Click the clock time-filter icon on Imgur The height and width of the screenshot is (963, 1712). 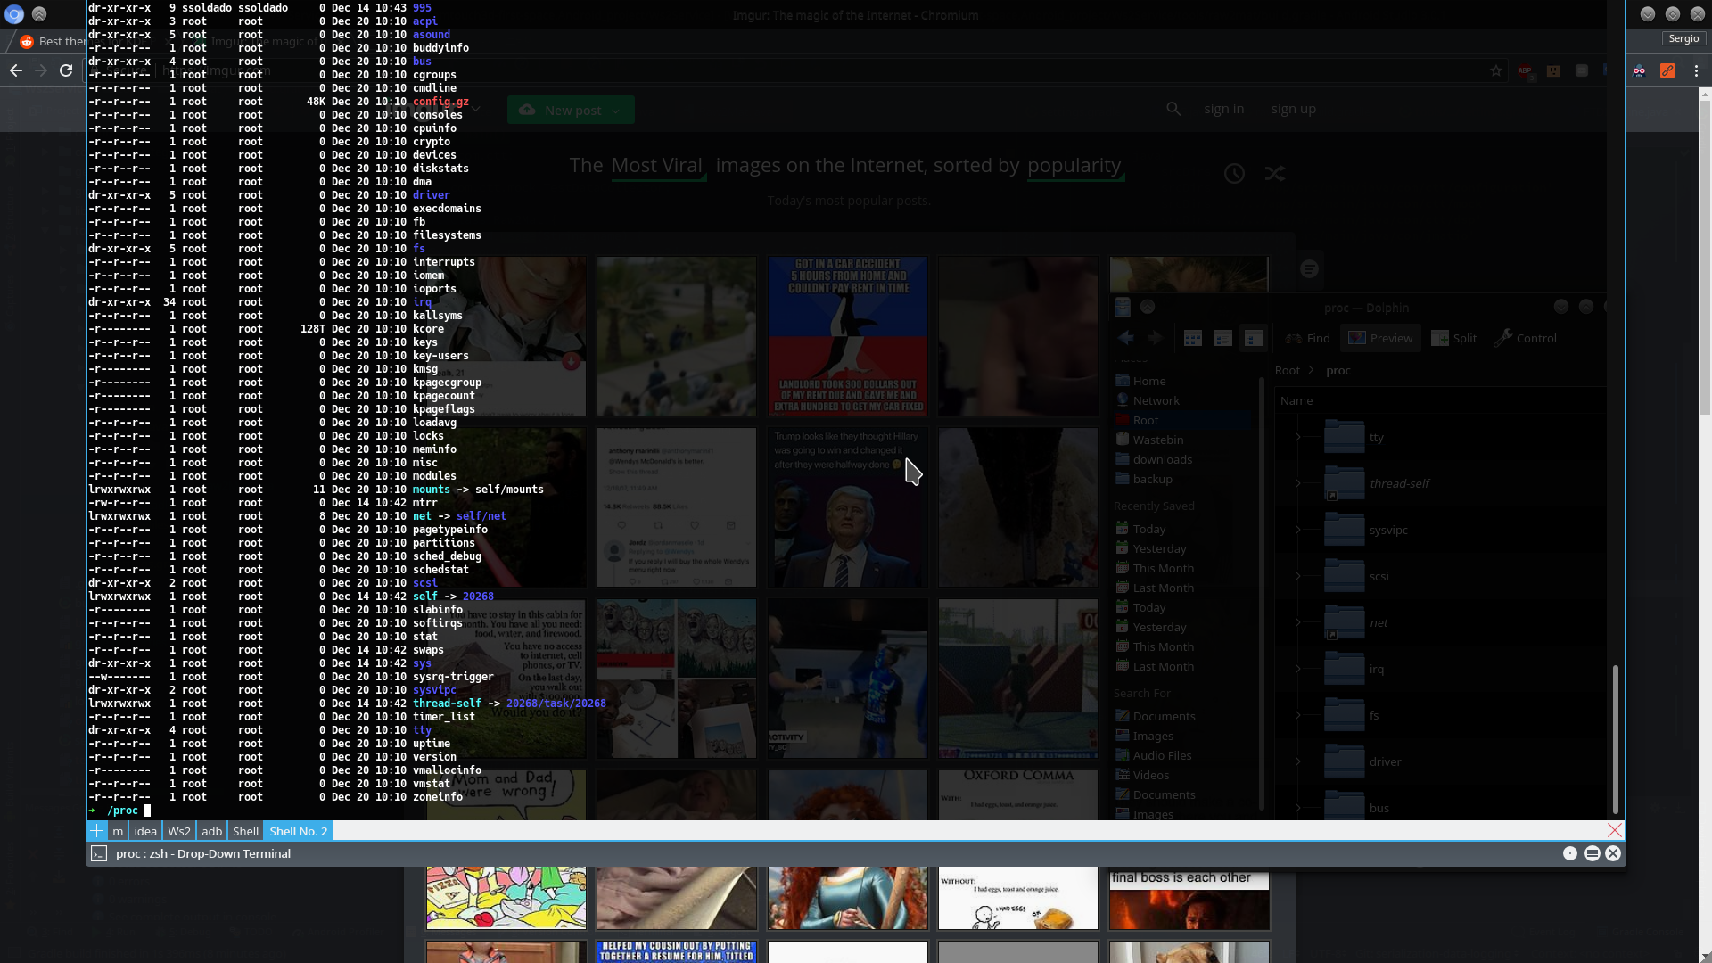pos(1234,174)
